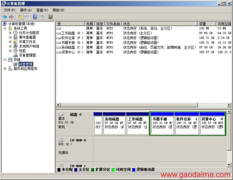Click the 事件查看器 icon
Image resolution: width=233 pixels, height=180 pixels.
pyautogui.click(x=15, y=37)
